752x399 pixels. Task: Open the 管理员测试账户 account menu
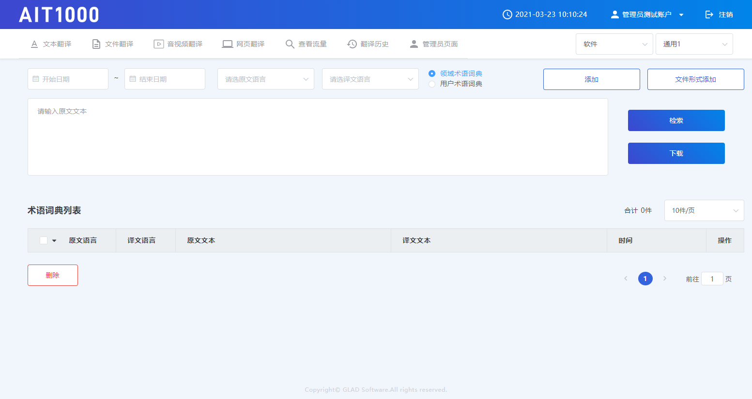(x=647, y=15)
